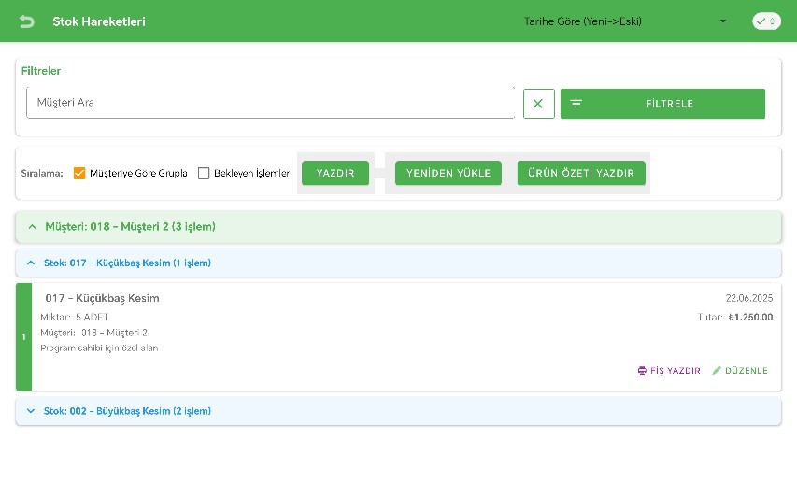The width and height of the screenshot is (797, 498).
Task: Go back using the header arrow icon
Action: [26, 21]
